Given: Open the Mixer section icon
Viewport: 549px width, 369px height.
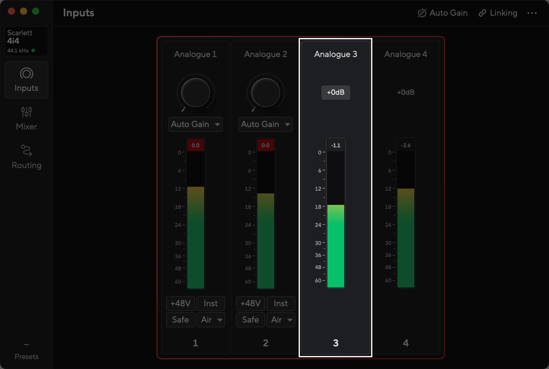Looking at the screenshot, I should (27, 112).
